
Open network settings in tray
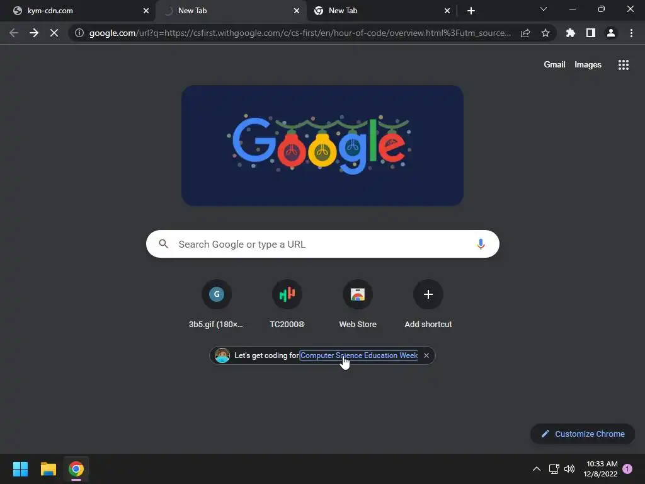pyautogui.click(x=554, y=469)
